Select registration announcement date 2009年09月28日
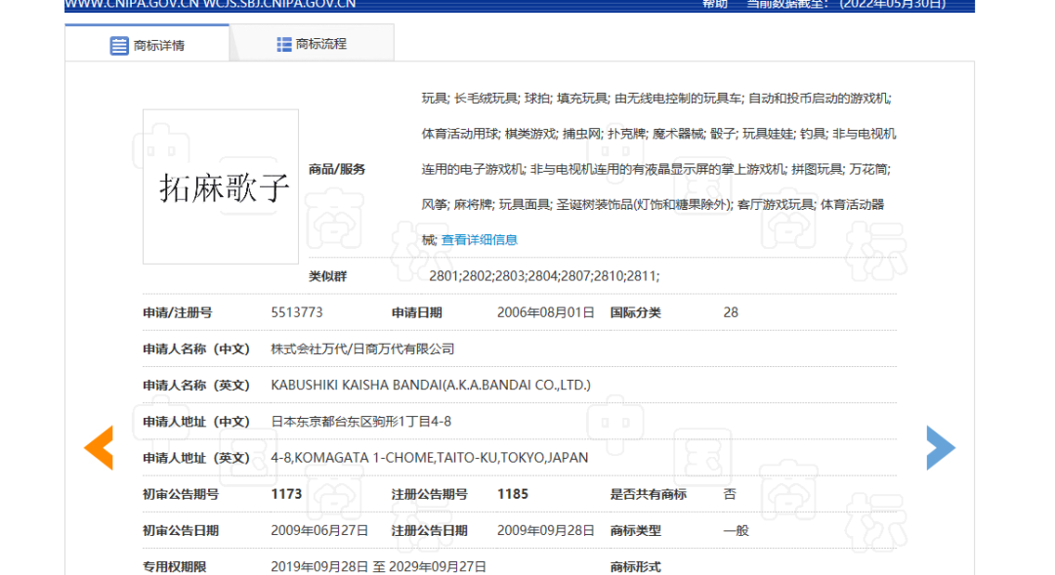Image resolution: width=1055 pixels, height=575 pixels. [x=546, y=531]
